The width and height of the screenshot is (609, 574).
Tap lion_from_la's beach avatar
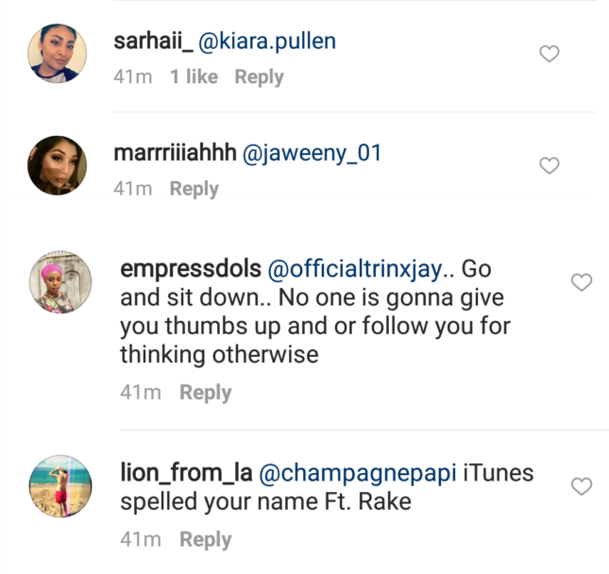coord(61,486)
